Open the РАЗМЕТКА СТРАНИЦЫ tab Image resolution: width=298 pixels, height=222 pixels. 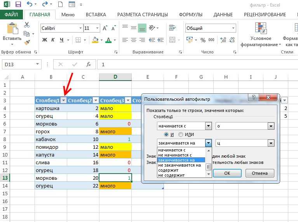[x=143, y=15]
